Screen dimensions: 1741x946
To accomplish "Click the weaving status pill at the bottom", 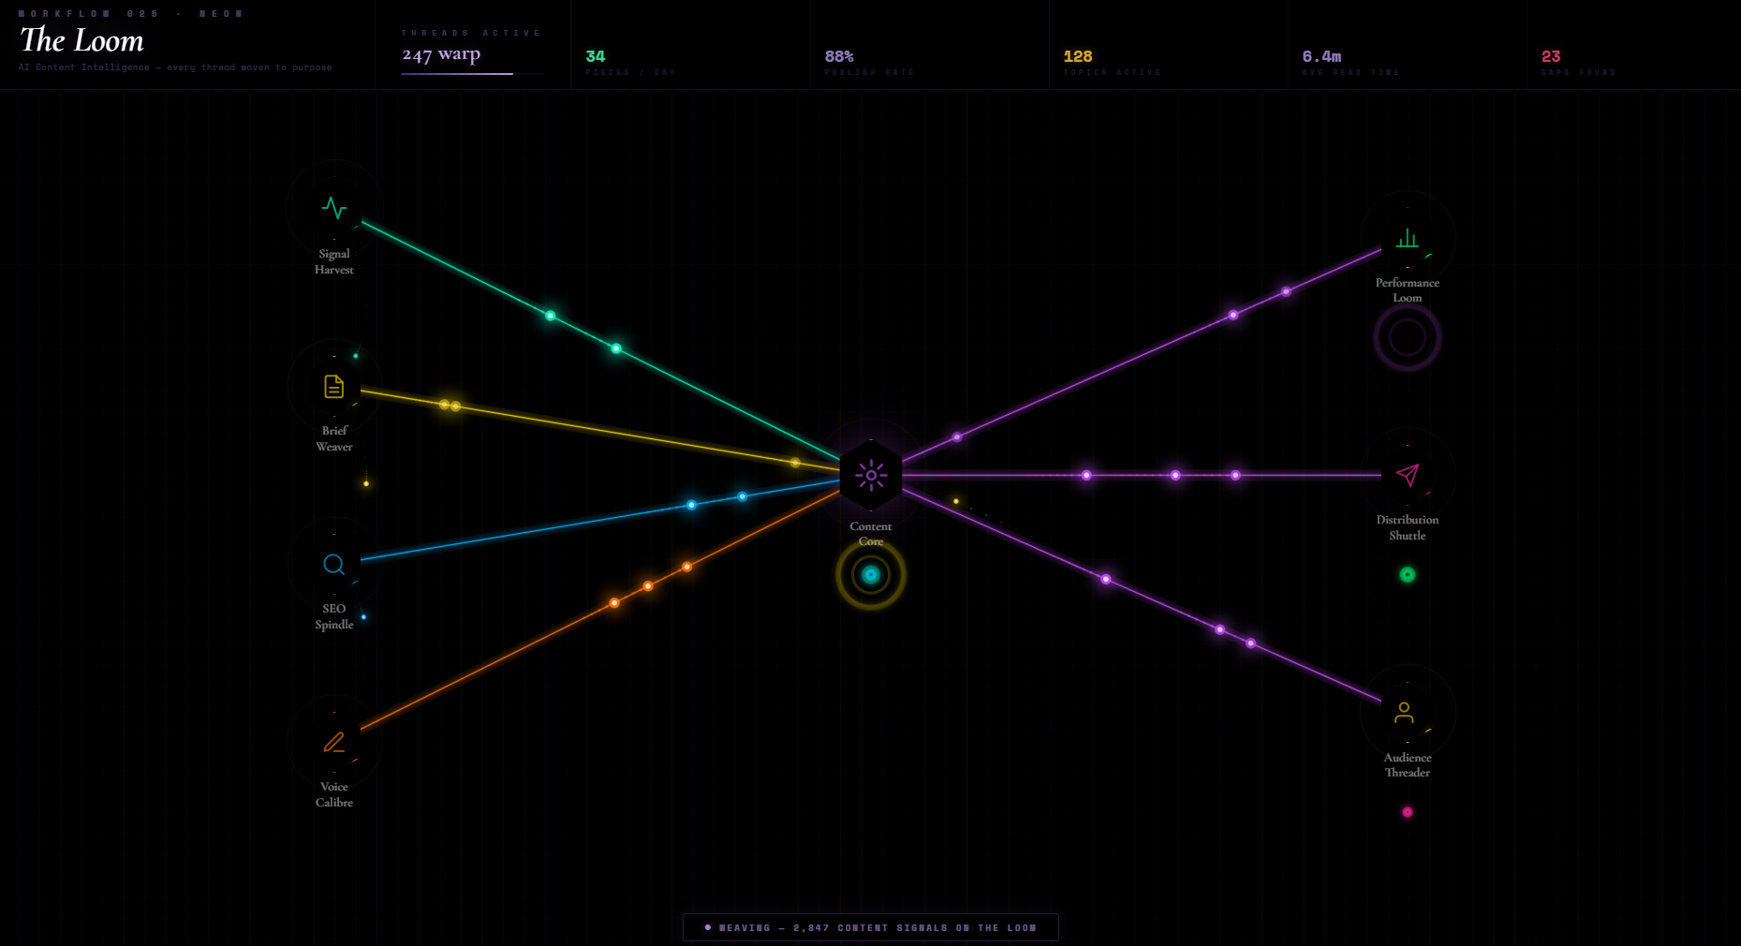I will click(x=871, y=927).
